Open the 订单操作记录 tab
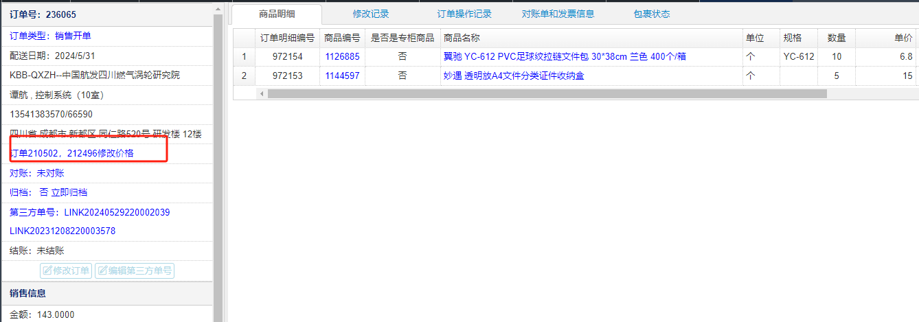919x322 pixels. (x=464, y=14)
